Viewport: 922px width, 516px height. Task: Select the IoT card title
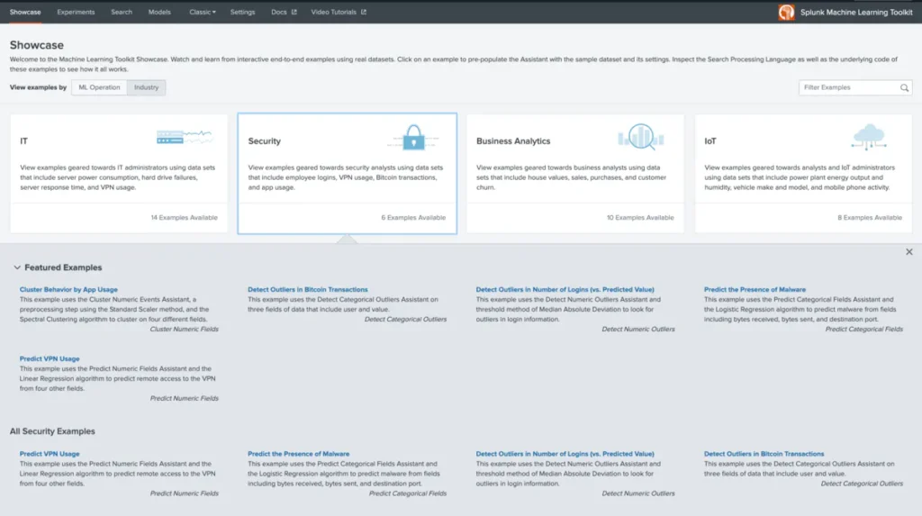tap(710, 141)
